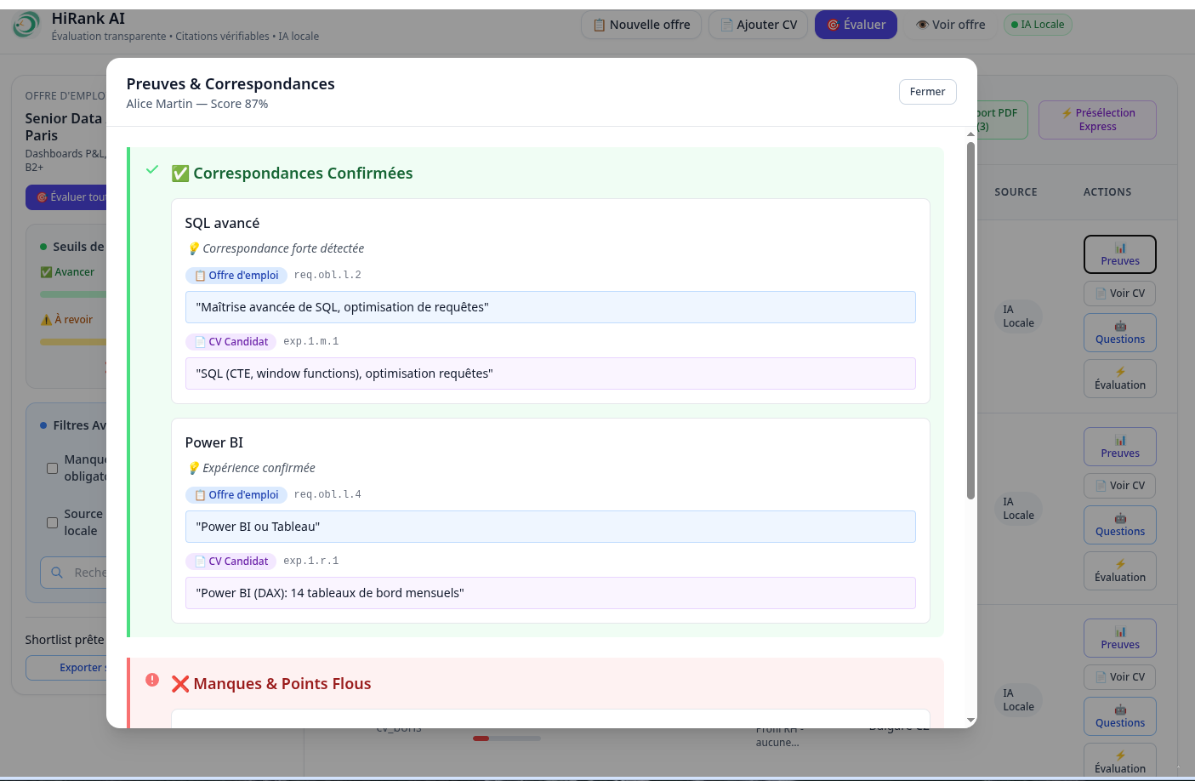This screenshot has height=781, width=1195.
Task: Open Preuves for the second candidate
Action: click(1119, 447)
